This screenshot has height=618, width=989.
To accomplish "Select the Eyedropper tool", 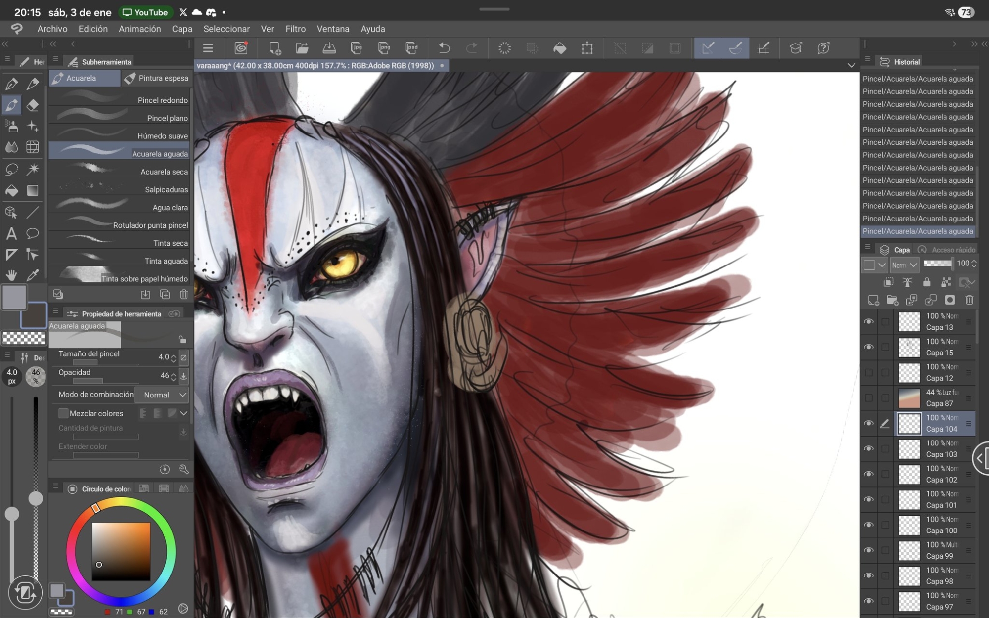I will click(x=33, y=275).
